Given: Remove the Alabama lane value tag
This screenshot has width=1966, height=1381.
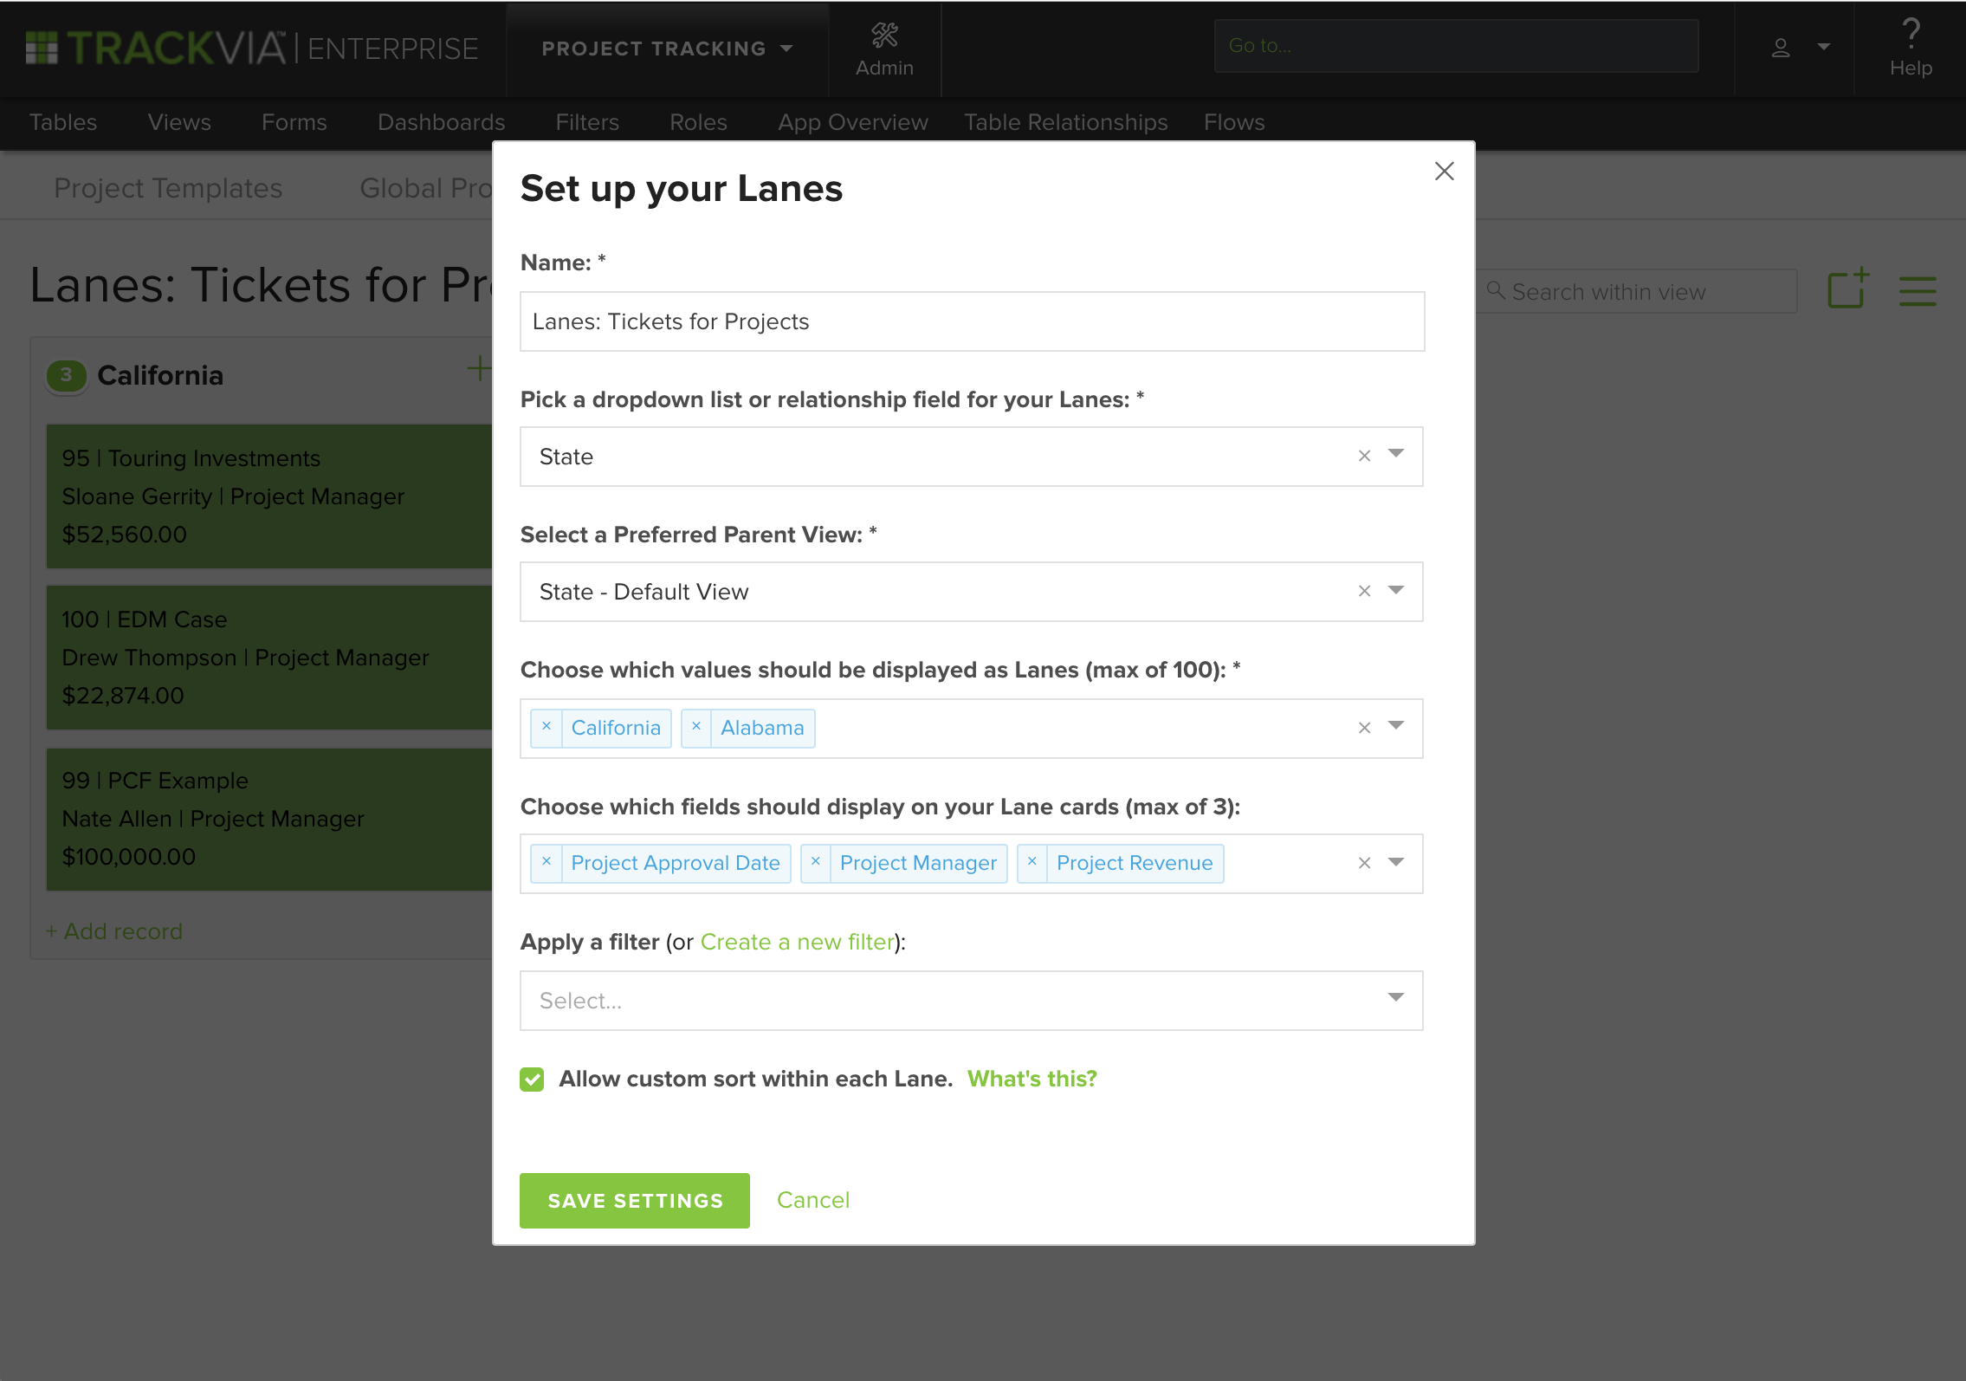Looking at the screenshot, I should pos(695,727).
